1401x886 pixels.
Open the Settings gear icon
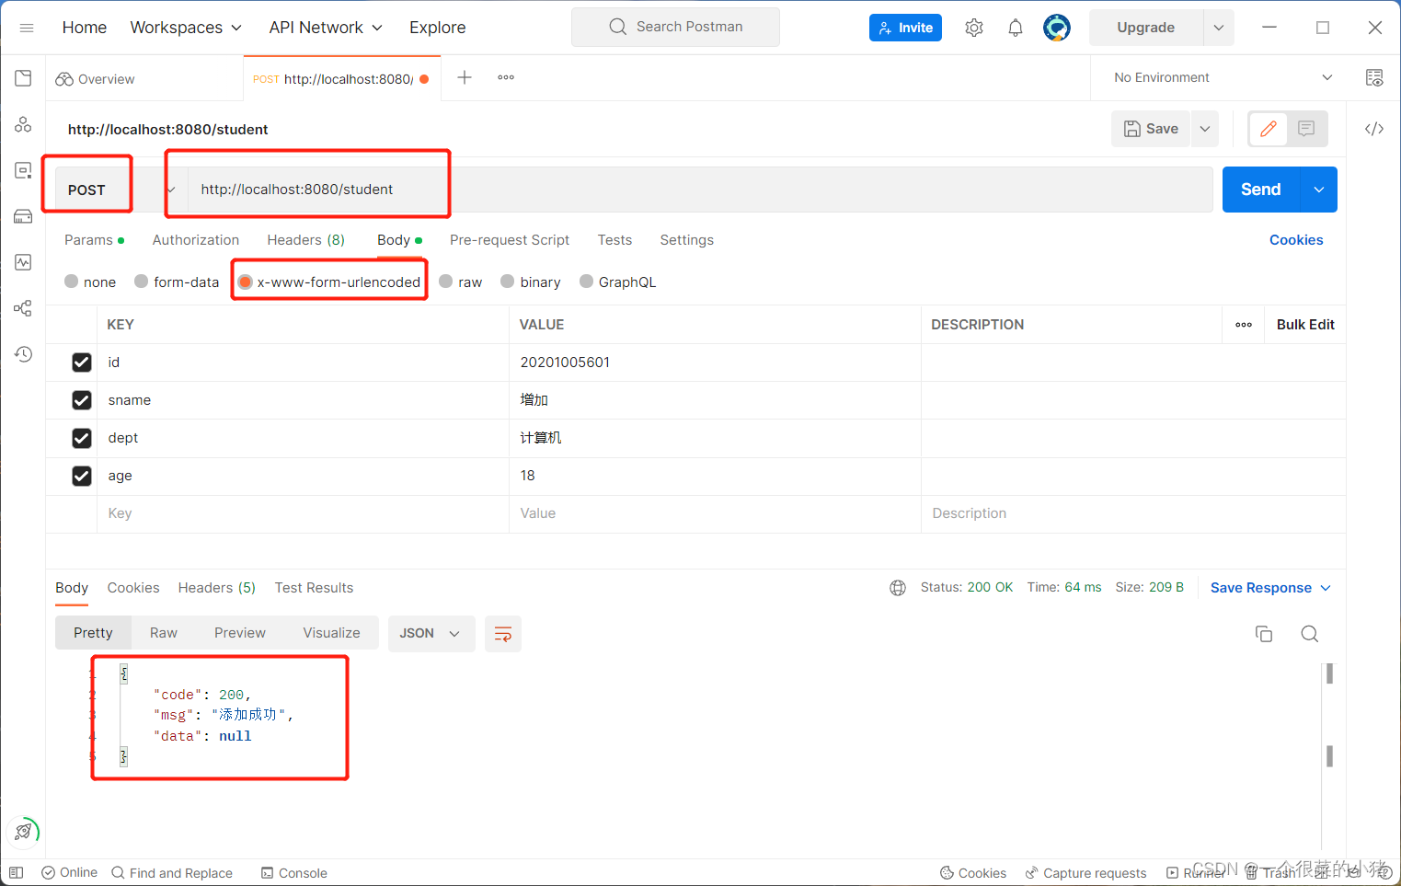point(974,28)
